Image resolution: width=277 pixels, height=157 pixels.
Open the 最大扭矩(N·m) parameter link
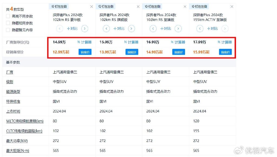tap(18, 151)
